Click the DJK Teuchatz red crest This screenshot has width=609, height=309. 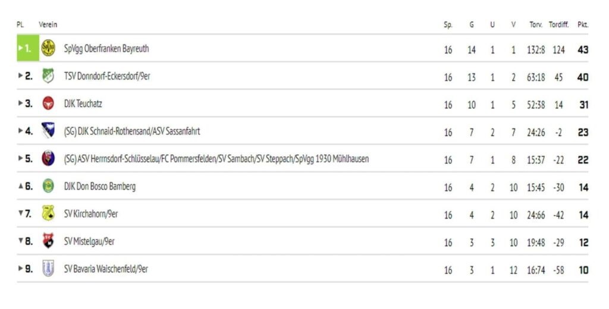[x=48, y=103]
